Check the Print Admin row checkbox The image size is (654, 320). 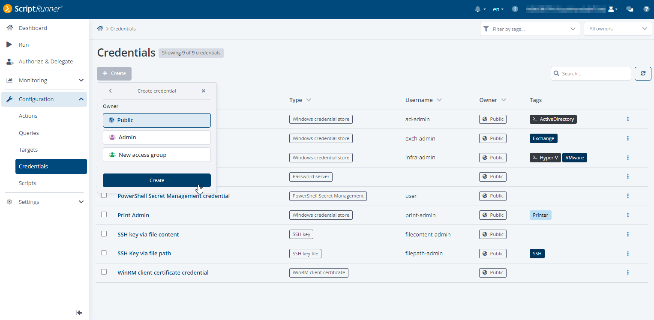[x=104, y=215]
